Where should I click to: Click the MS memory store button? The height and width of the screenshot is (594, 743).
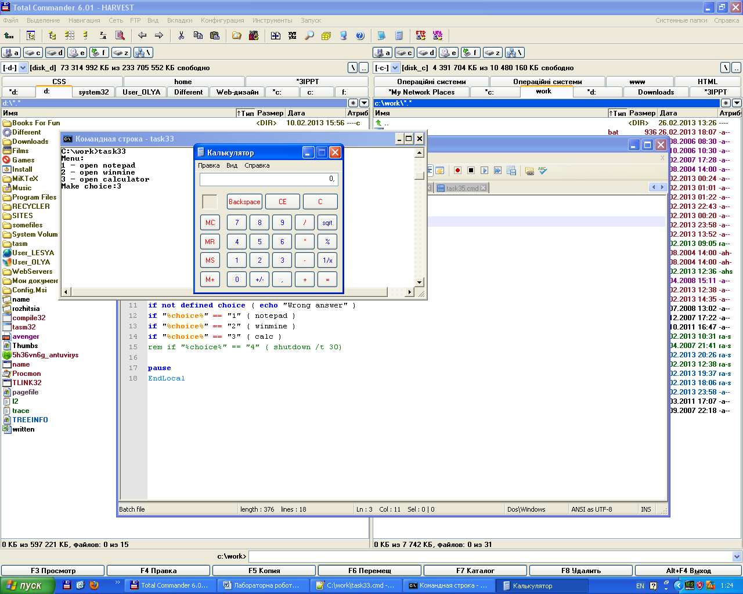click(210, 260)
